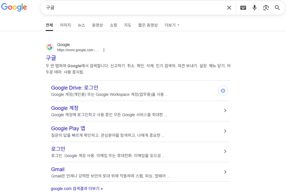The width and height of the screenshot is (286, 194).
Task: Expand the Gmail row chevron
Action: (225, 172)
